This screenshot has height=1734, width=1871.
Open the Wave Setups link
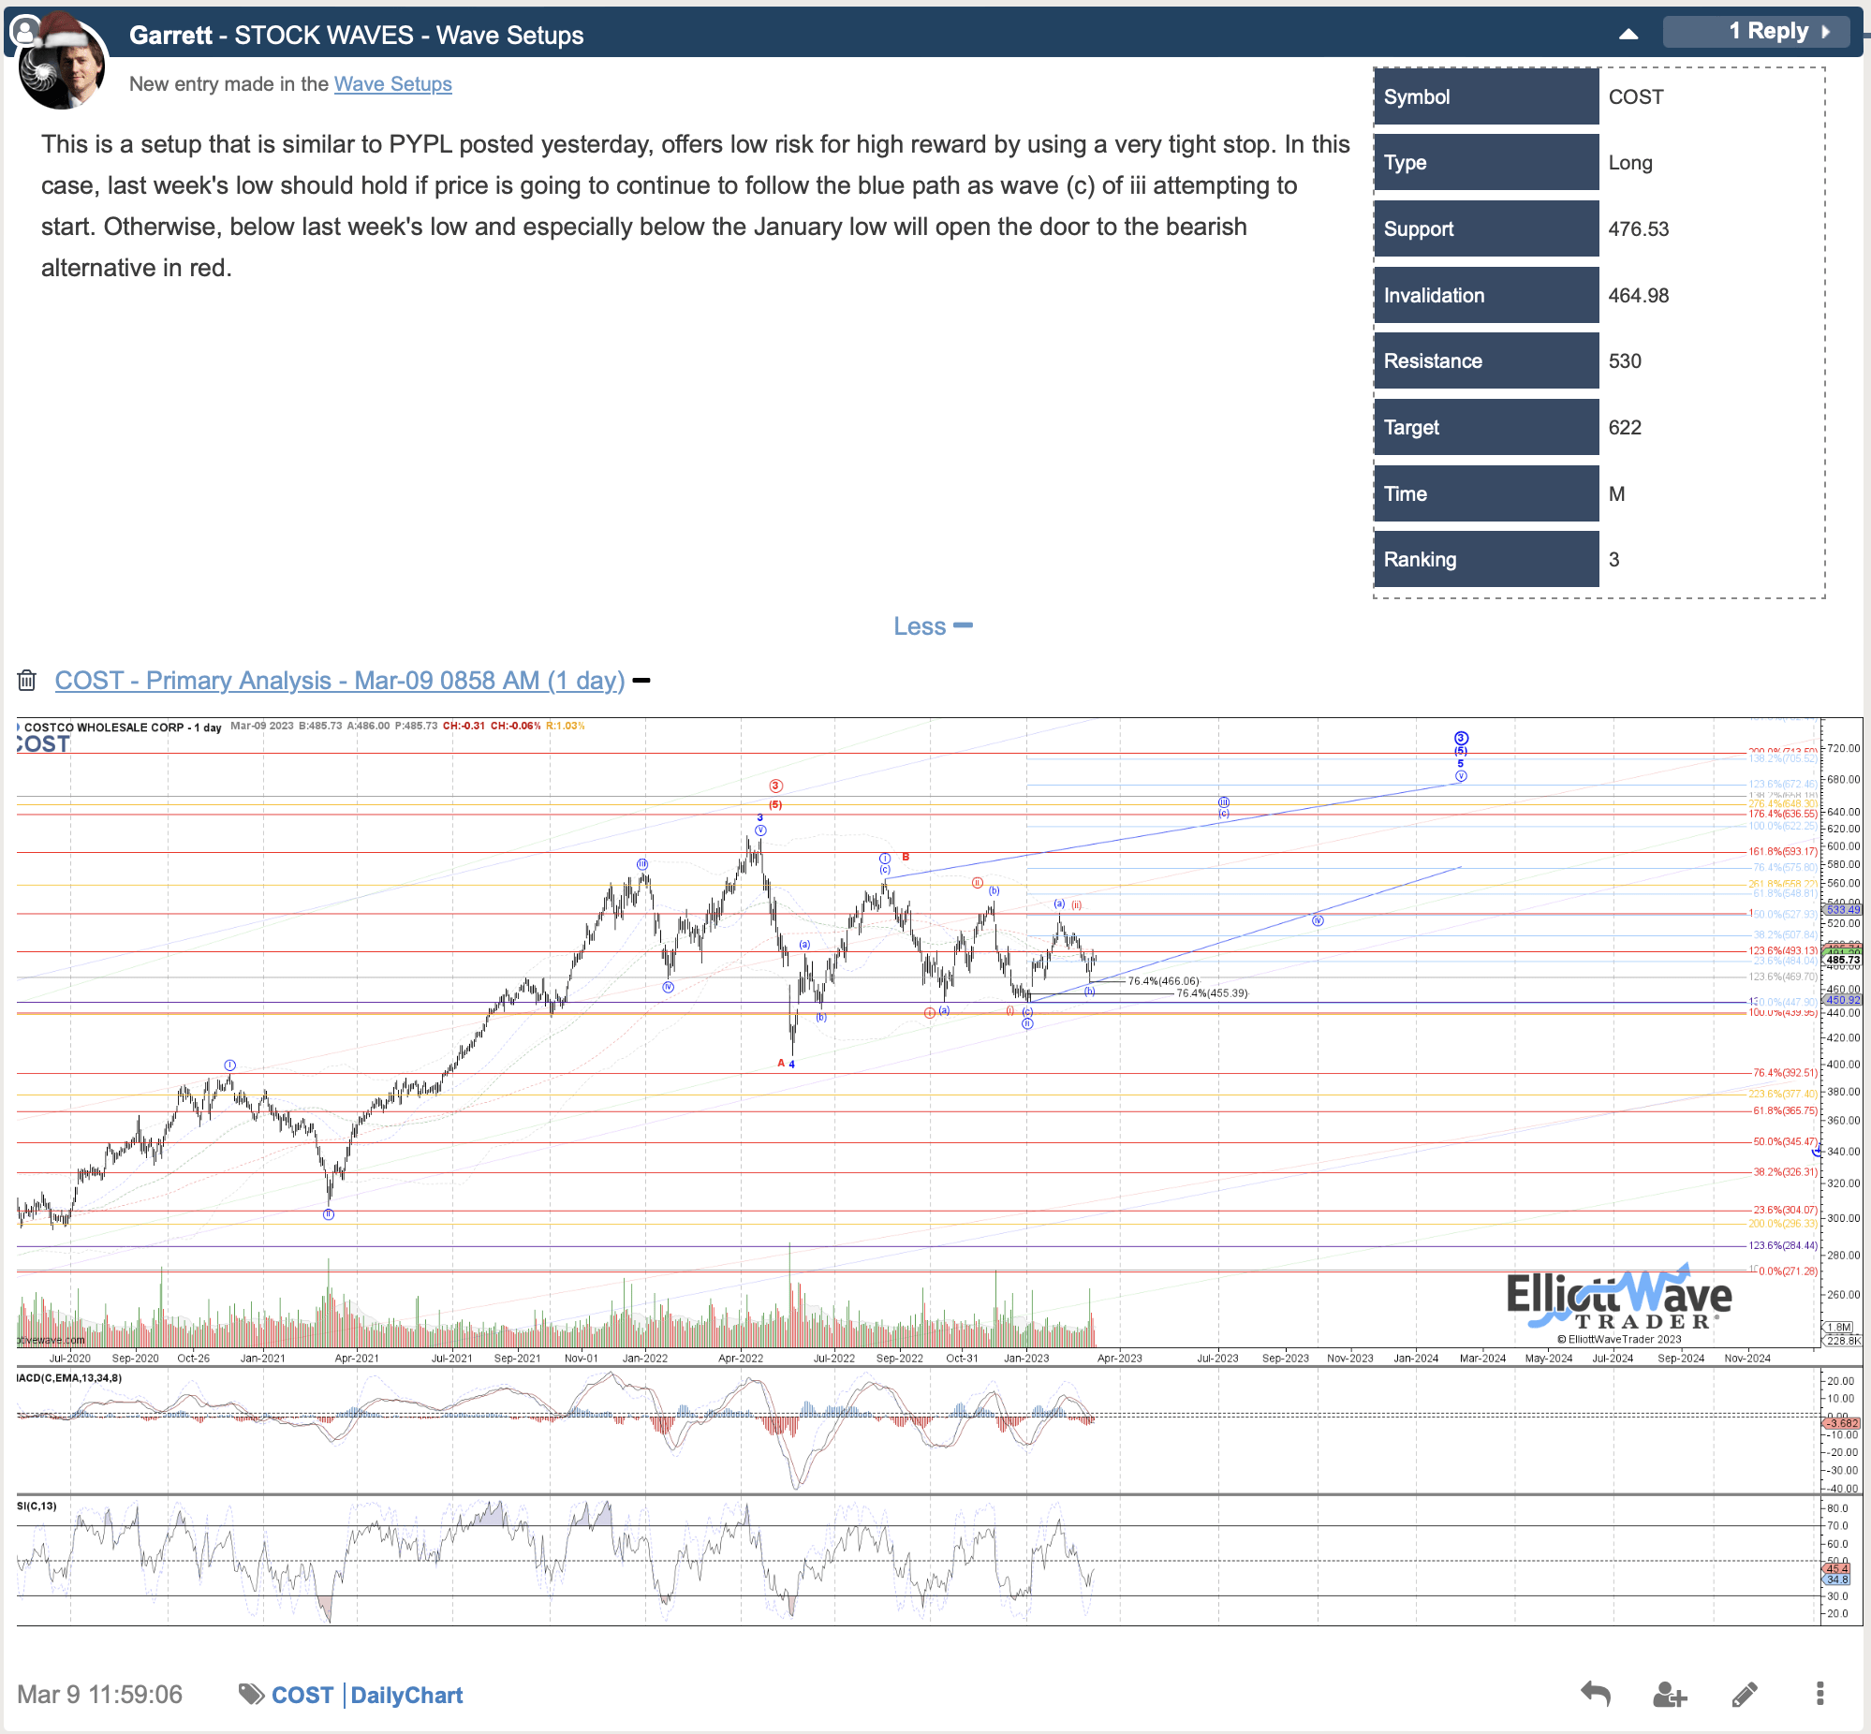(393, 84)
